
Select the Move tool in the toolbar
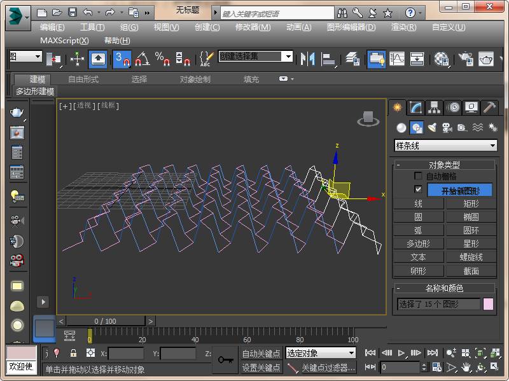[77, 59]
